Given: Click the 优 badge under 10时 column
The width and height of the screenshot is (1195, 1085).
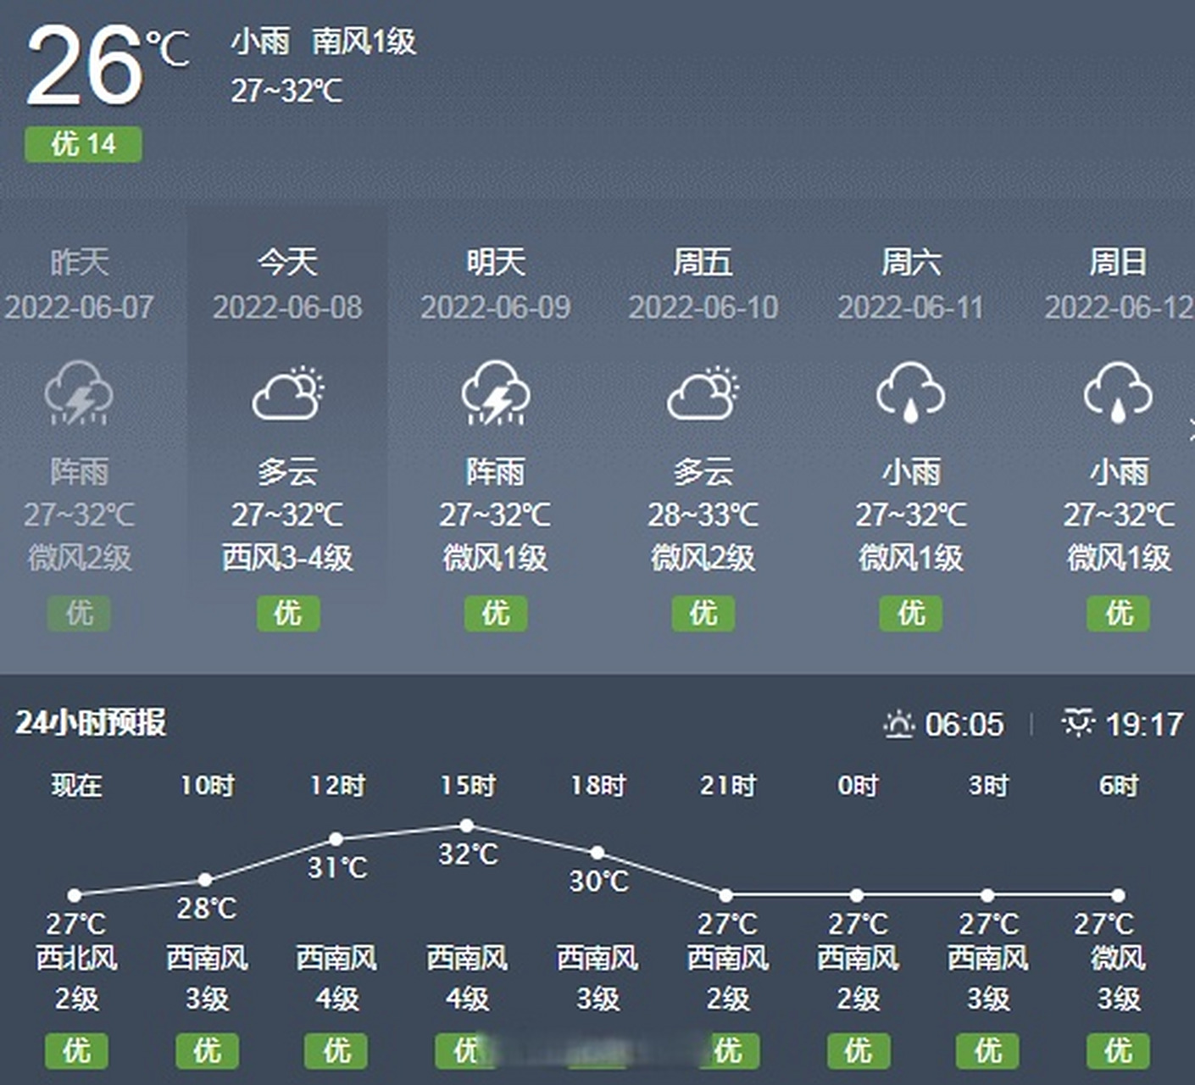Looking at the screenshot, I should tap(207, 1051).
